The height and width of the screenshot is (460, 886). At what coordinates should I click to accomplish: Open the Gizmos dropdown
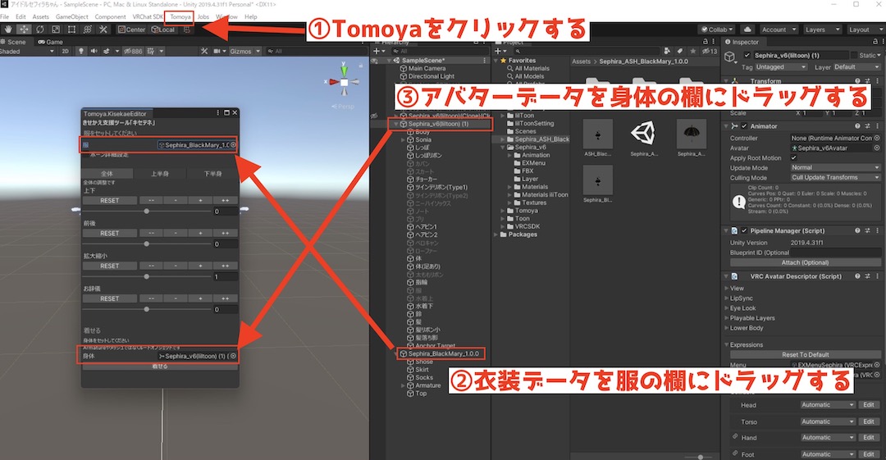pos(244,51)
